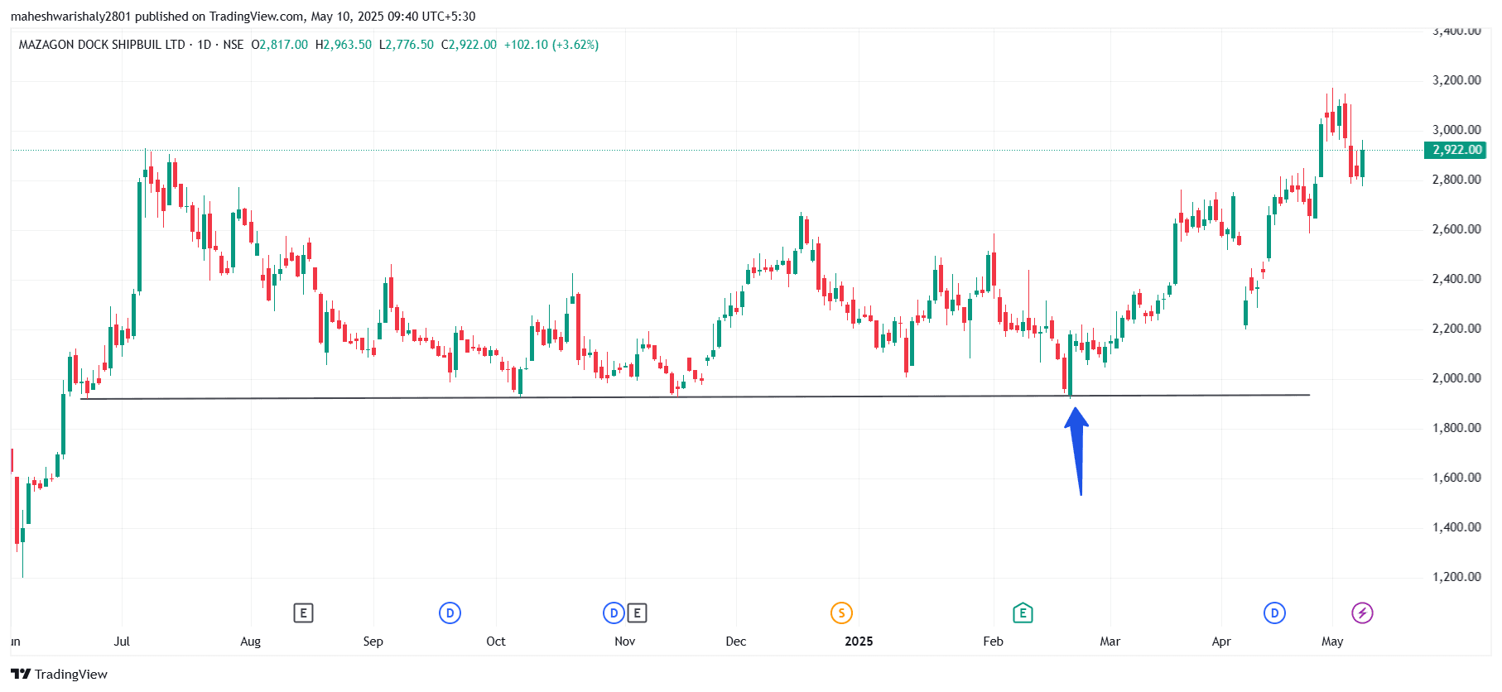Click the change value +102.10 (+3.62%)
This screenshot has height=692, width=1502.
click(551, 45)
